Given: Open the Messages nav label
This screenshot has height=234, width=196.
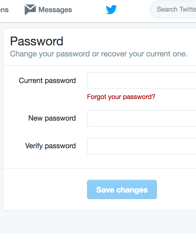Looking at the screenshot, I should point(55,10).
